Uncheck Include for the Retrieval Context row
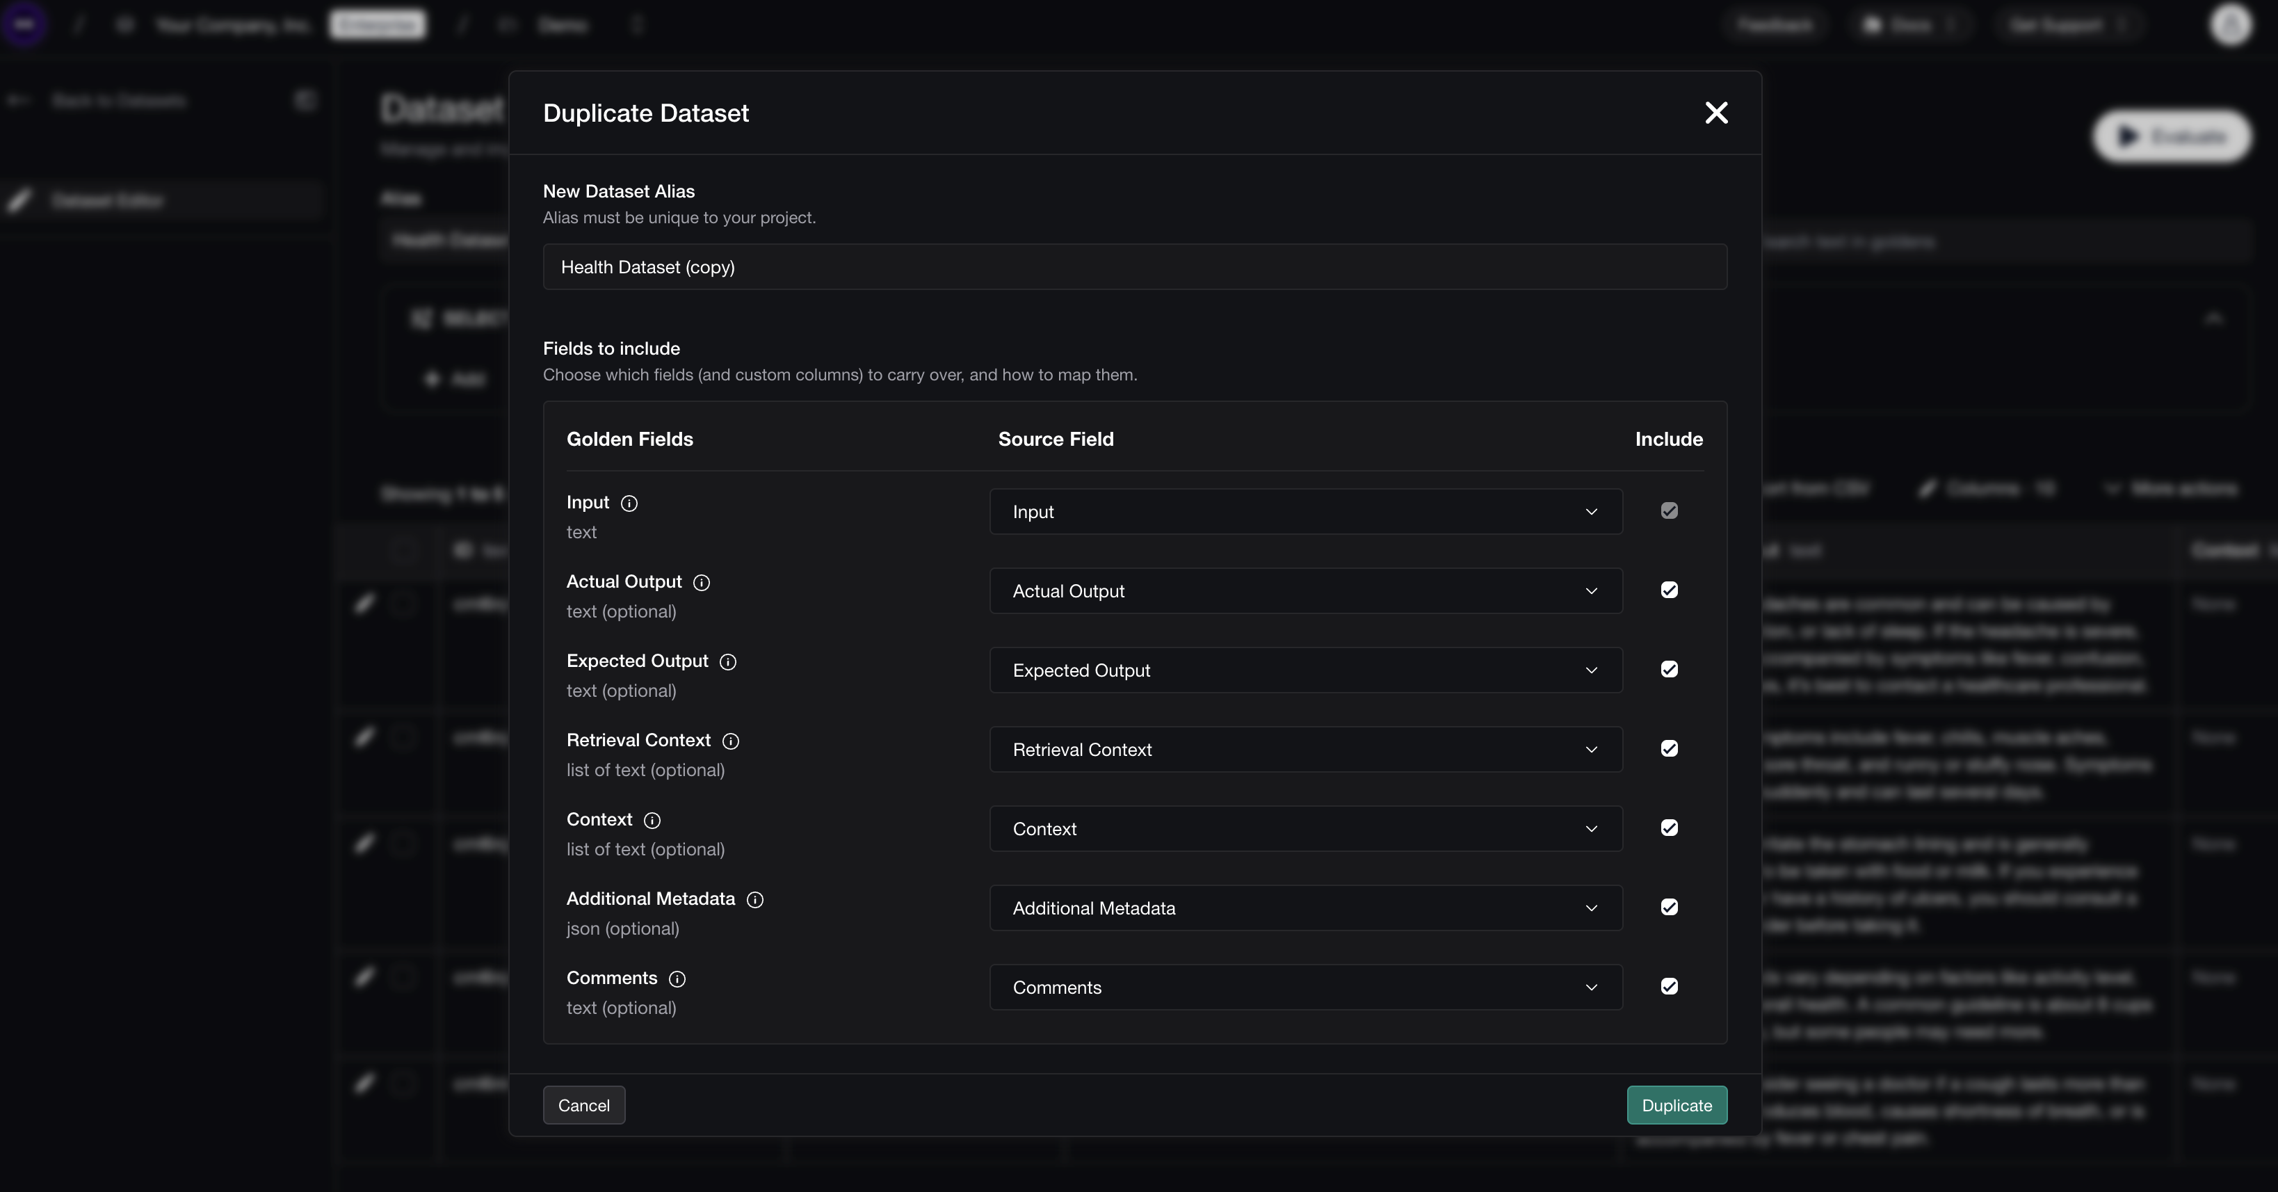Image resolution: width=2278 pixels, height=1192 pixels. [x=1669, y=749]
